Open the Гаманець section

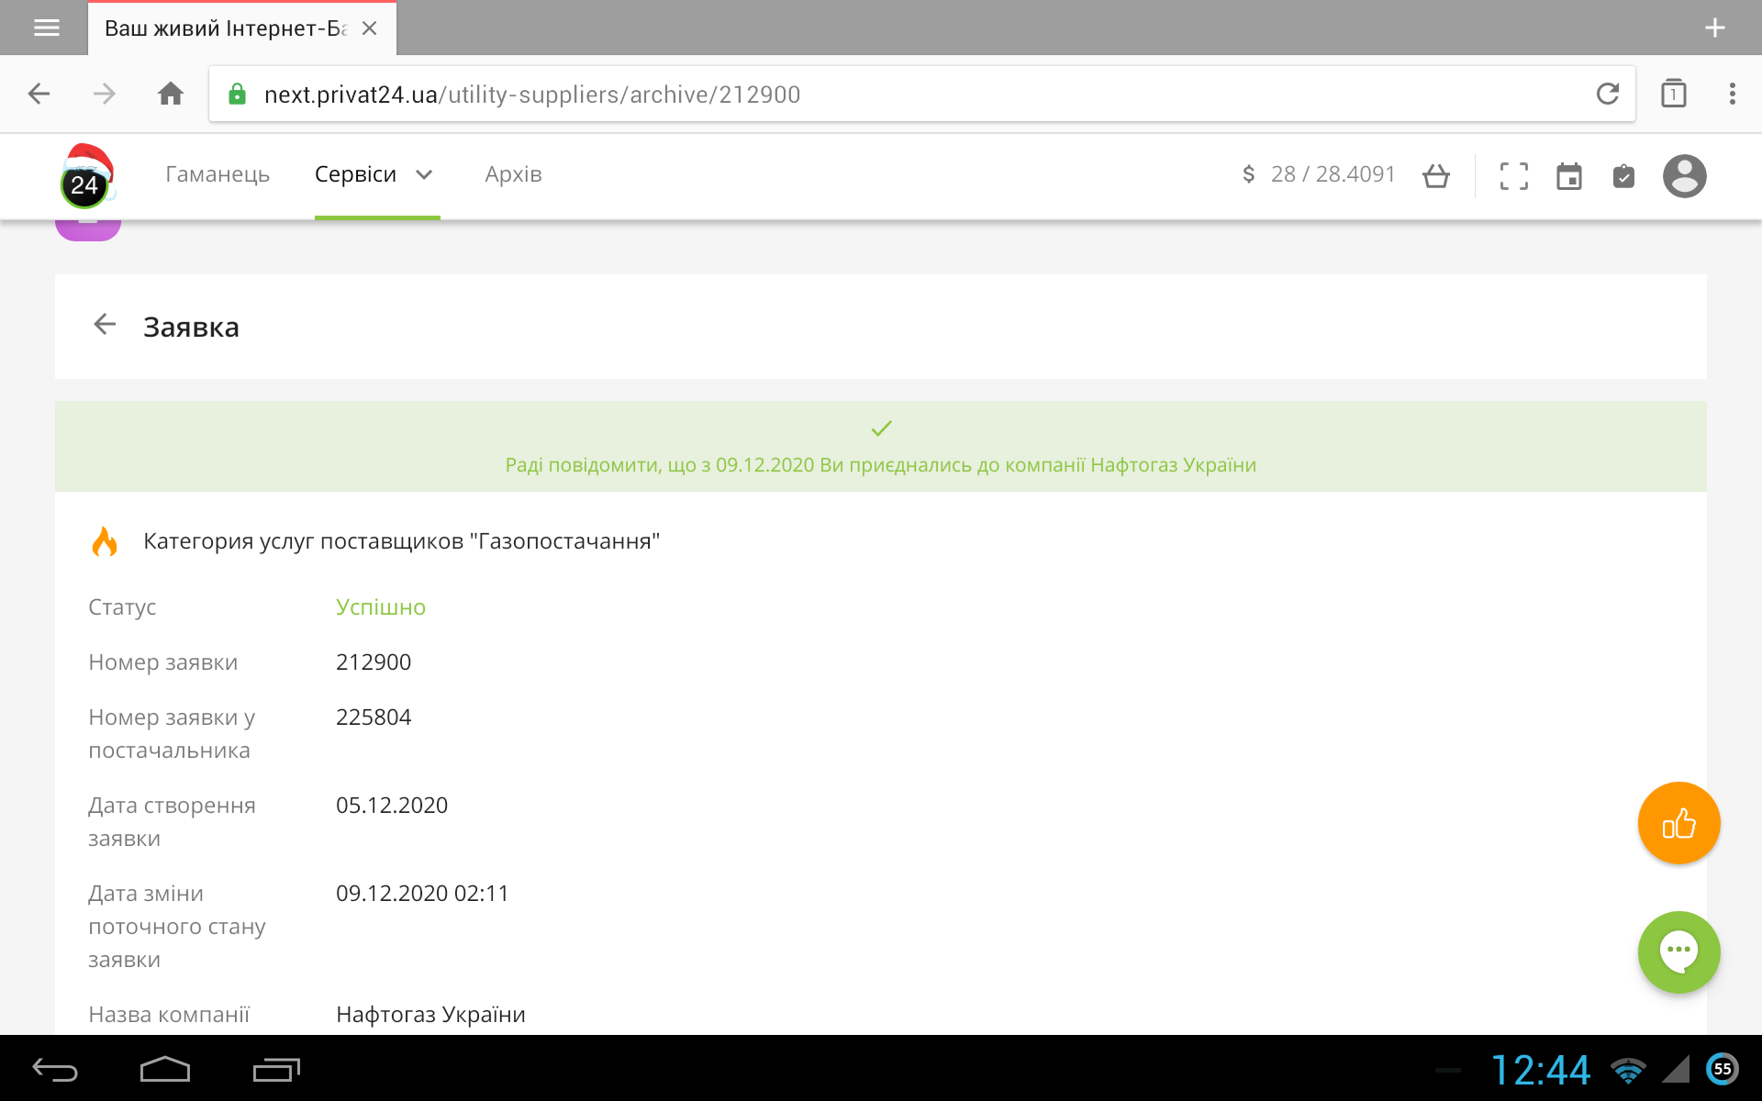[217, 174]
